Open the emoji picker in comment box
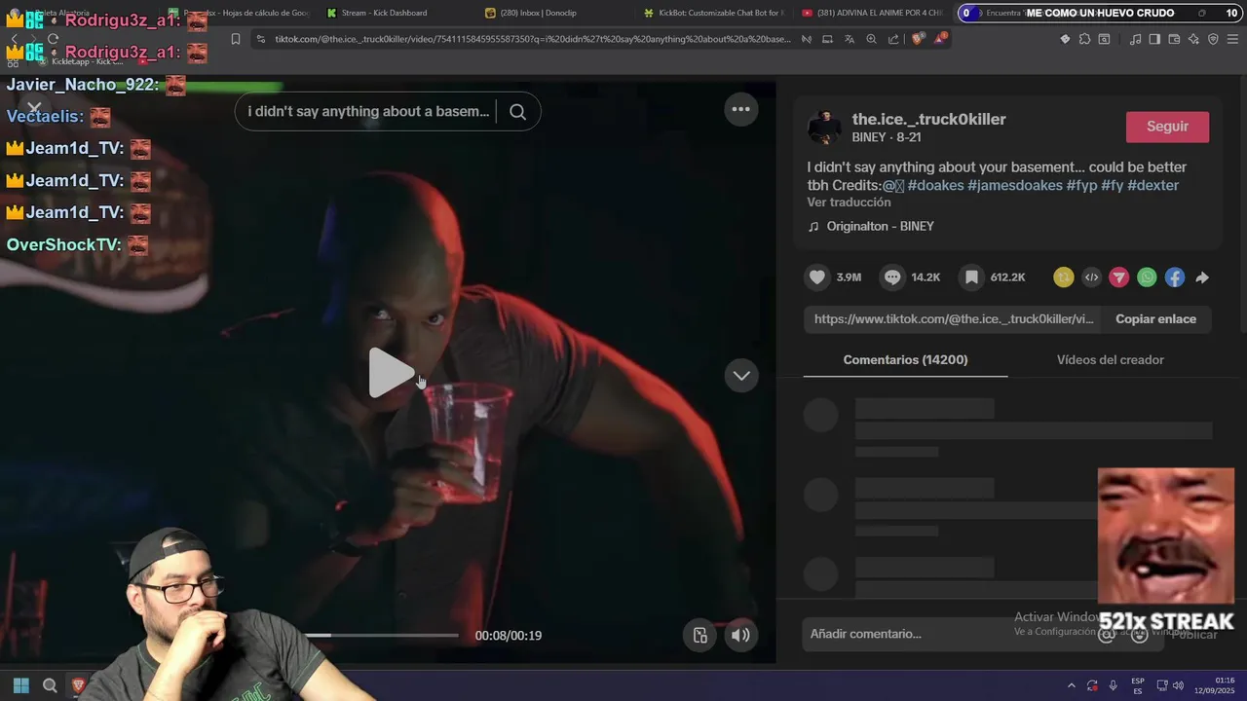The height and width of the screenshot is (701, 1247). pos(1139,635)
